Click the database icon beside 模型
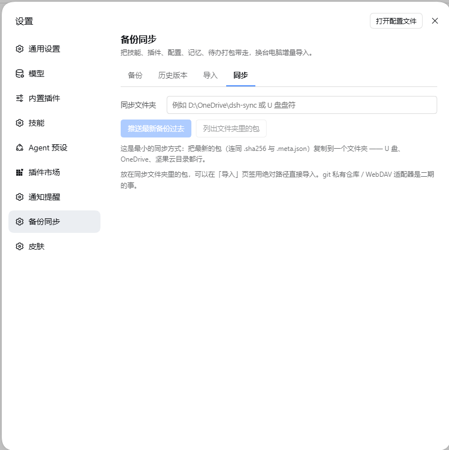The image size is (449, 450). 20,74
